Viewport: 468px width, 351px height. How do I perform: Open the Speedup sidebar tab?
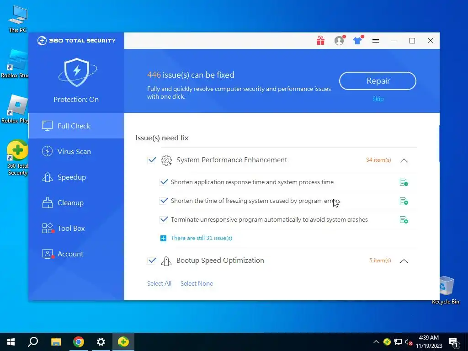click(76, 177)
